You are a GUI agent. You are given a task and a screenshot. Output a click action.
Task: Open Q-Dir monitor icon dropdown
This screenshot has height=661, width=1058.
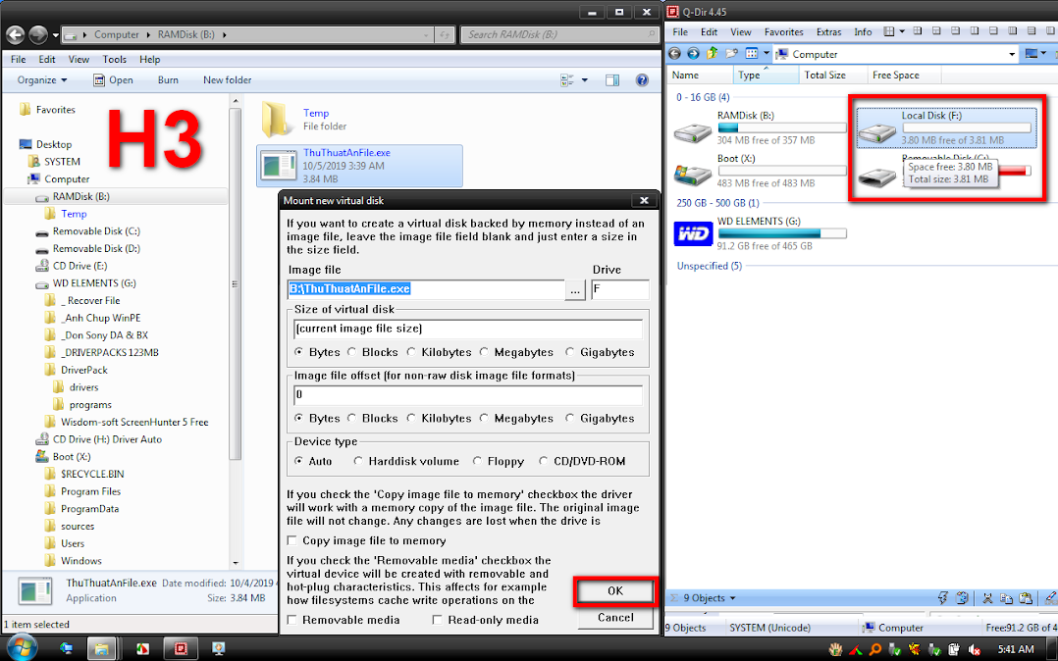coord(1044,53)
